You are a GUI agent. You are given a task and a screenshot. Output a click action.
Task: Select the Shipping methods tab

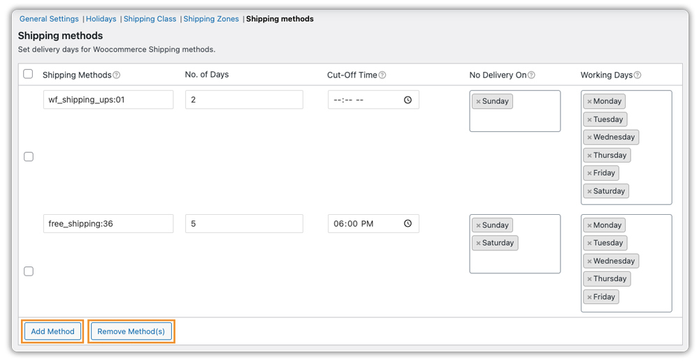pyautogui.click(x=280, y=19)
